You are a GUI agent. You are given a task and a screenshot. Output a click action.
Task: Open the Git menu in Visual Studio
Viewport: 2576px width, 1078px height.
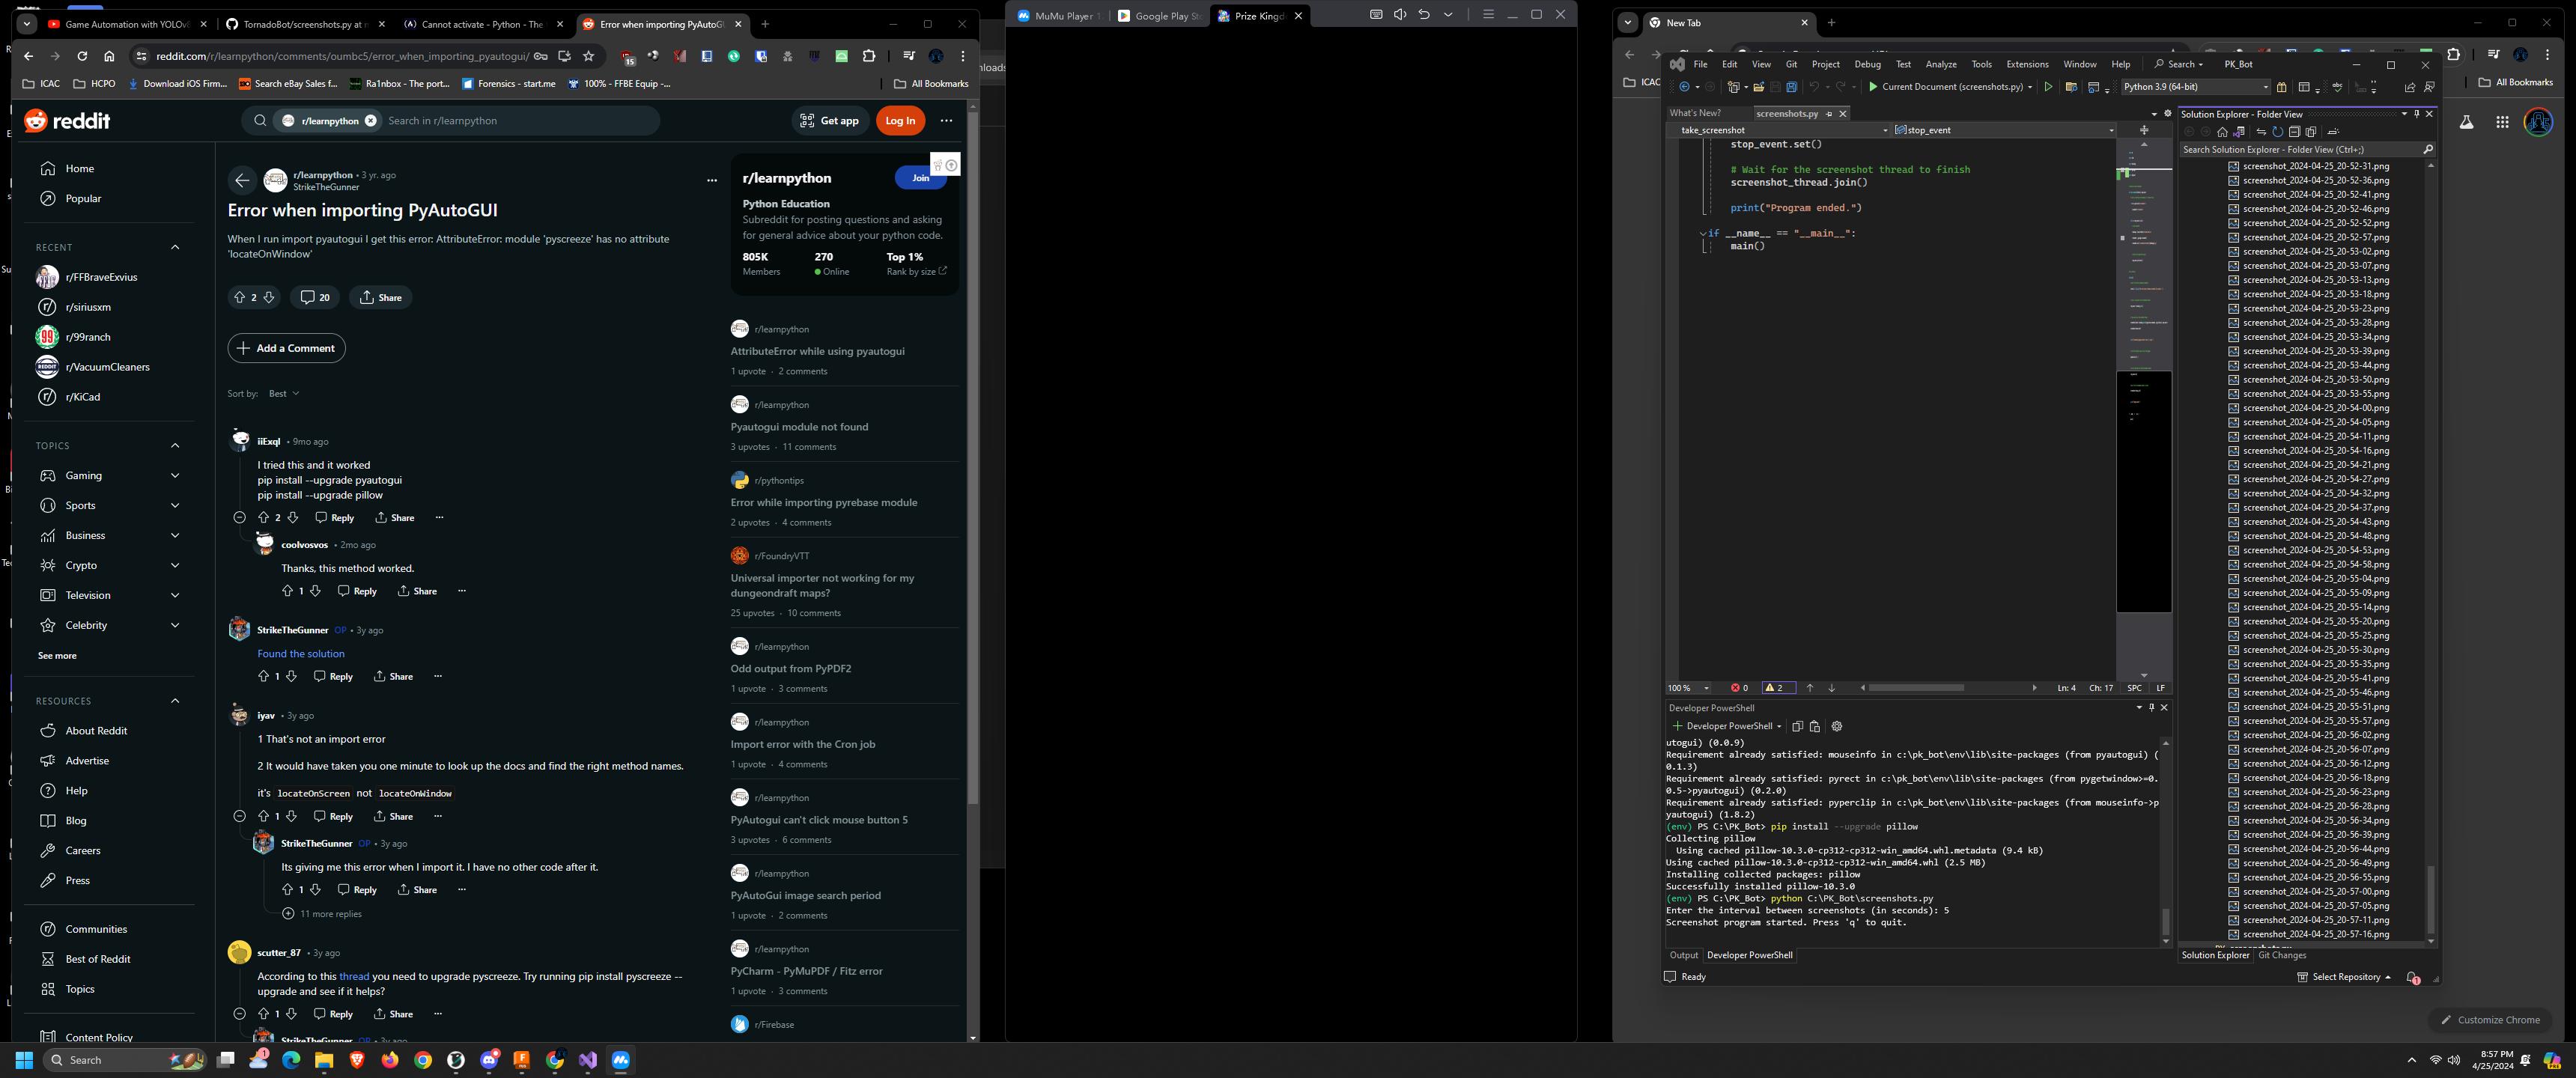coord(1791,64)
